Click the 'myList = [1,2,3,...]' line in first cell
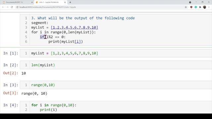This screenshot has width=212, height=119. pyautogui.click(x=65, y=27)
